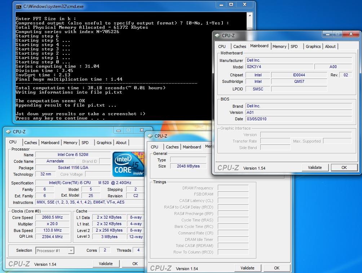Open Mainboard tab in middle Memory window
Screen dimensions: 362x273
click(192, 147)
